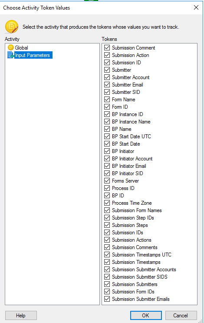Uncheck the Submission Comment token
Viewport: 204px width, 323px height.
107,47
